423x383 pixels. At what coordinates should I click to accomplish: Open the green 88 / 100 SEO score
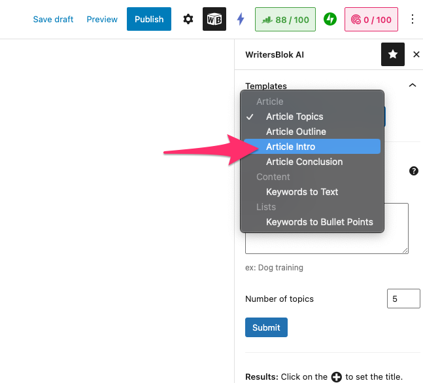point(285,20)
